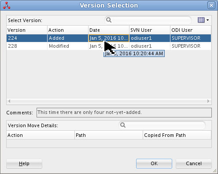Click the Select Version search field
The height and width of the screenshot is (174, 218).
(x=148, y=20)
